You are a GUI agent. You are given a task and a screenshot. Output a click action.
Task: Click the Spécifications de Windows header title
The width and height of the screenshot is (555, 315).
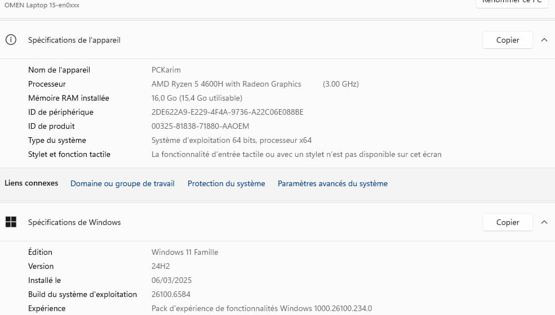74,222
